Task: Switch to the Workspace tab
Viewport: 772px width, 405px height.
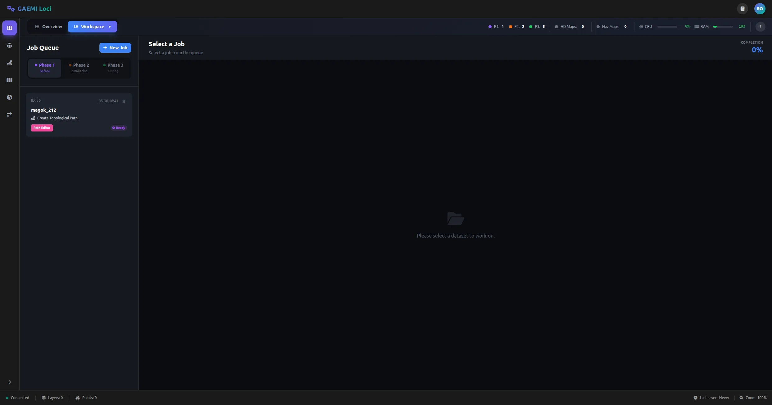Action: point(92,27)
